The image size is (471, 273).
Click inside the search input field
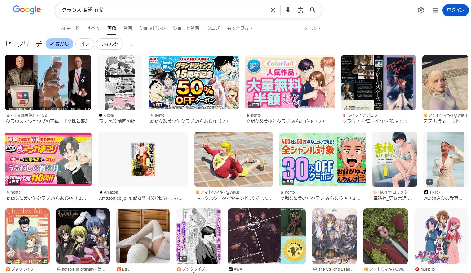click(x=161, y=10)
